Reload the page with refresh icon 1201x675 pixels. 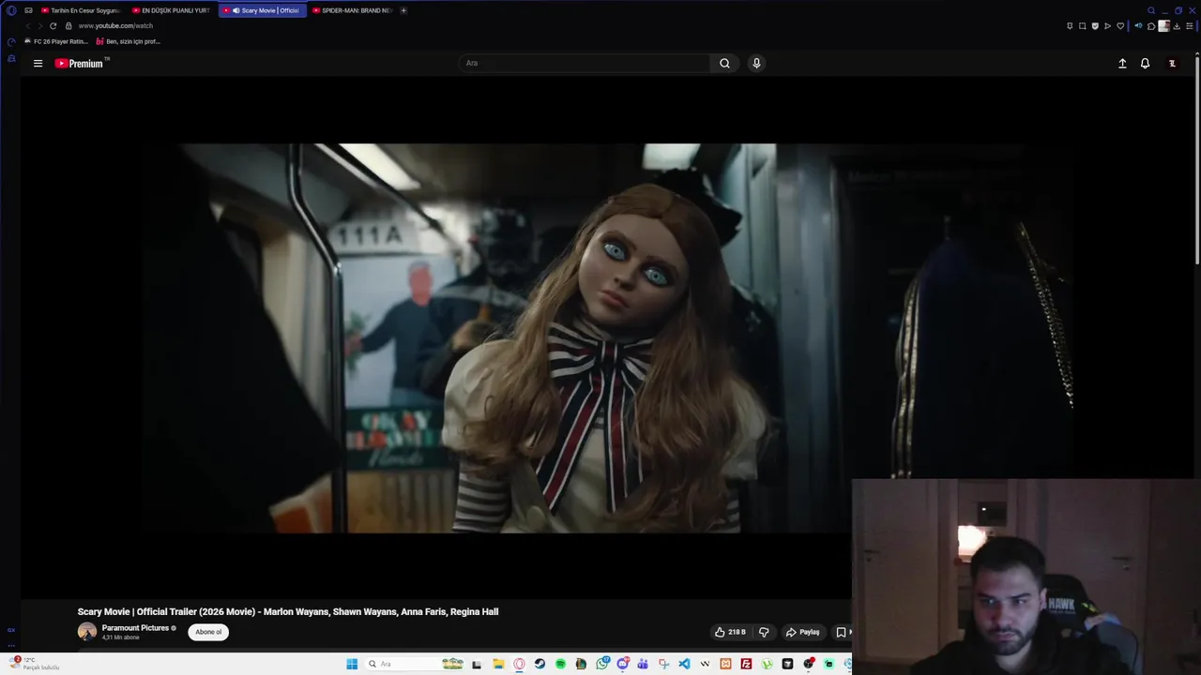[x=53, y=25]
